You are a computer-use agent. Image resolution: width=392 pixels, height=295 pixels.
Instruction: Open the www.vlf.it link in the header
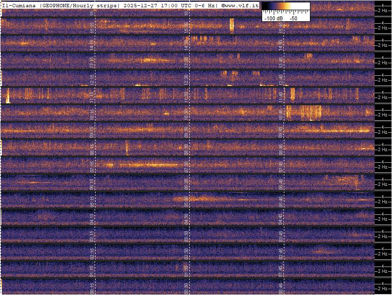[242, 5]
